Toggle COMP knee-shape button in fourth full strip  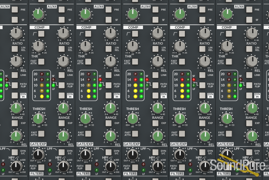coord(182,34)
